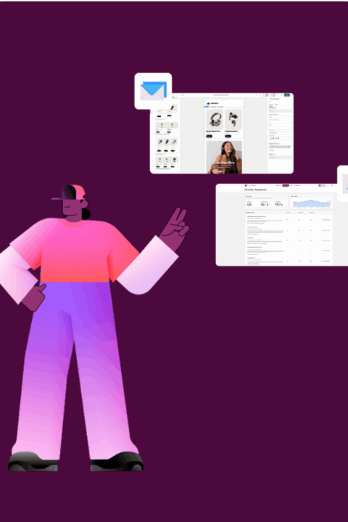Image resolution: width=348 pixels, height=522 pixels.
Task: Click the dashboard logo at header left
Action: (x=246, y=186)
